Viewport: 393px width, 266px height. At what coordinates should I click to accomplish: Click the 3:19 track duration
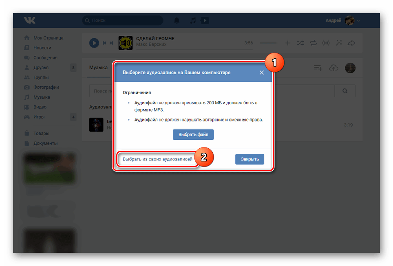click(348, 125)
